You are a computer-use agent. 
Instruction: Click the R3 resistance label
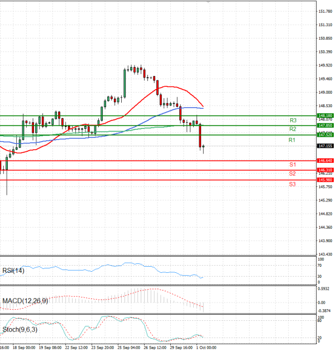293,120
